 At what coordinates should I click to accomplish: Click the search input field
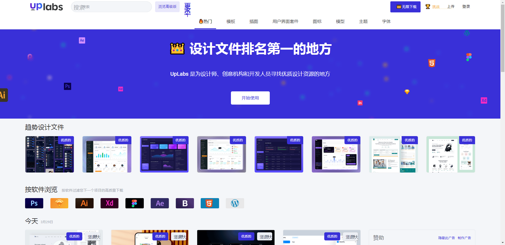click(x=111, y=7)
